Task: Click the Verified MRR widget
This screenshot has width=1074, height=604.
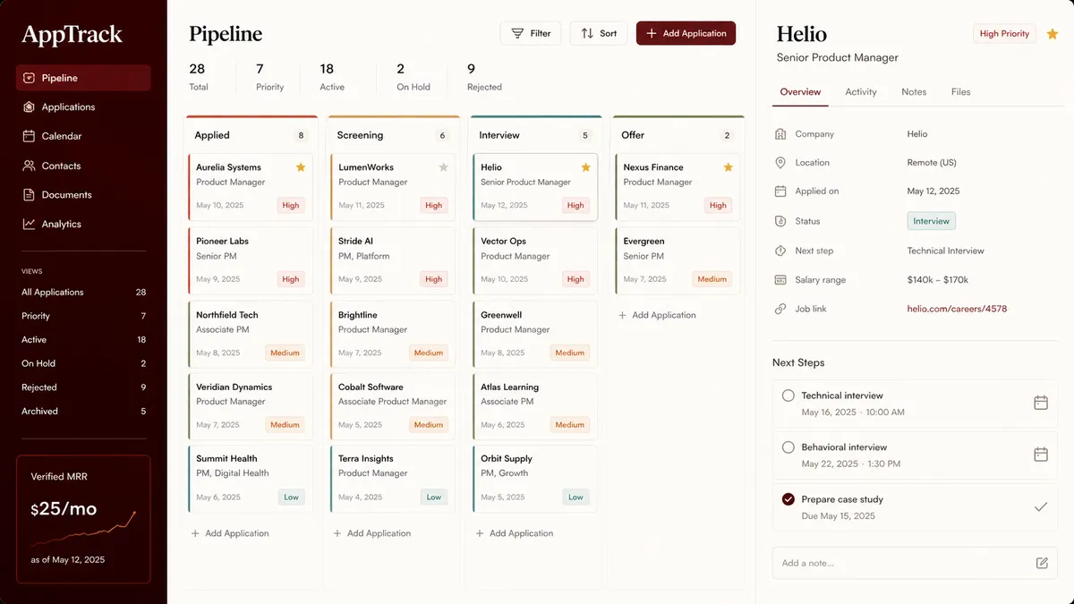Action: point(83,519)
